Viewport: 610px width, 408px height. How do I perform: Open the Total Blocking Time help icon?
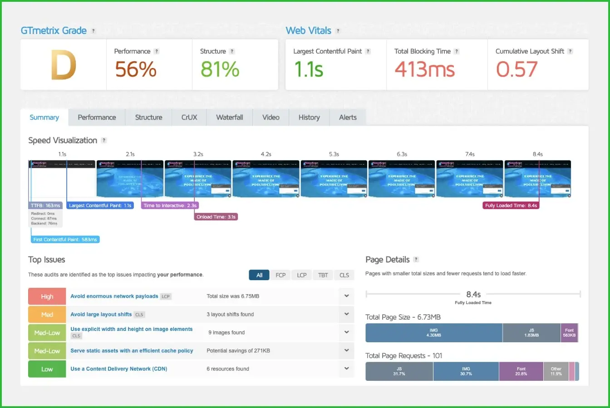tap(456, 51)
